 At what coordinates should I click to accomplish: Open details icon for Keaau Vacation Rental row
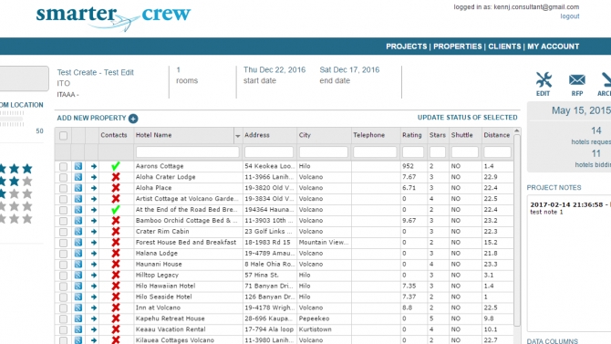(78, 329)
